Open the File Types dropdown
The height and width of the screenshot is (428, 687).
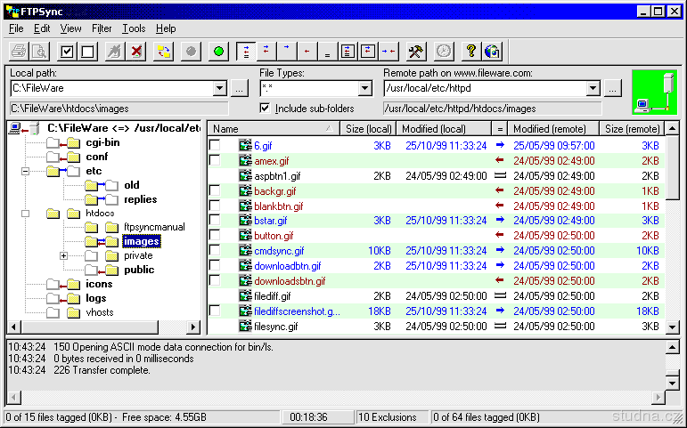tap(364, 88)
